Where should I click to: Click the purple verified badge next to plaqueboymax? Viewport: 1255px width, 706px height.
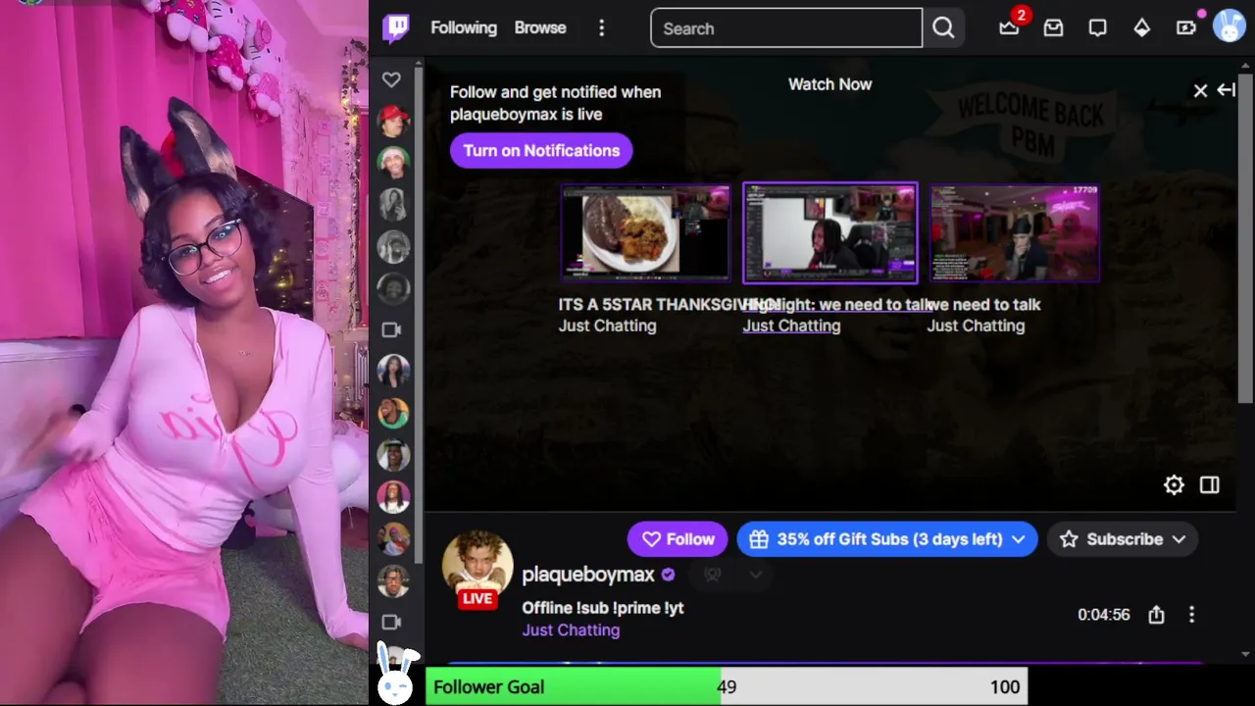coord(668,575)
